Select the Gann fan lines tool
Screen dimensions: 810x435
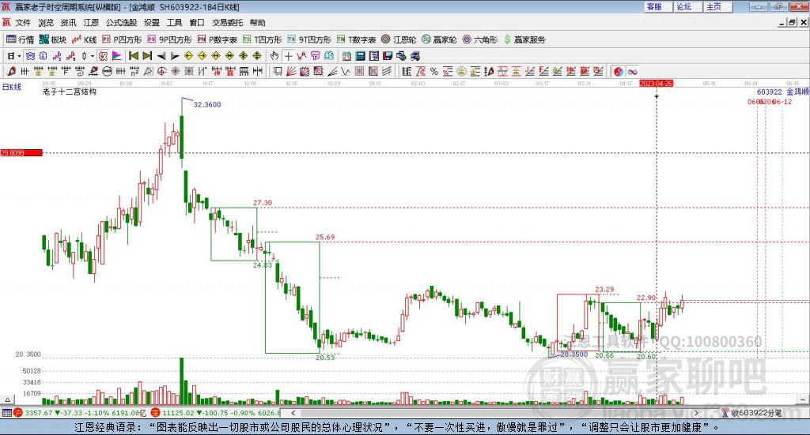[x=291, y=72]
